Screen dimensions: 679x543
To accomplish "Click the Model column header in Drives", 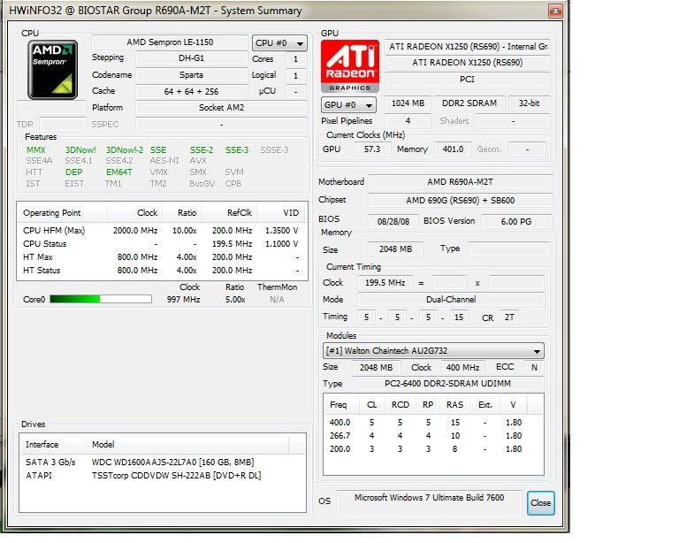I will pyautogui.click(x=187, y=444).
